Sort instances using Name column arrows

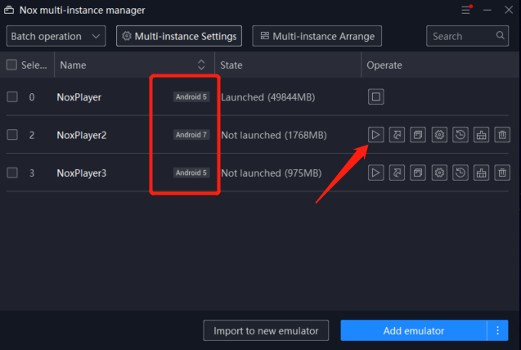[x=201, y=65]
